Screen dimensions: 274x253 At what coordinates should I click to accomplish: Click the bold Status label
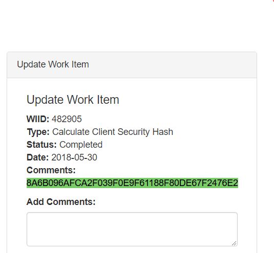[x=41, y=145]
